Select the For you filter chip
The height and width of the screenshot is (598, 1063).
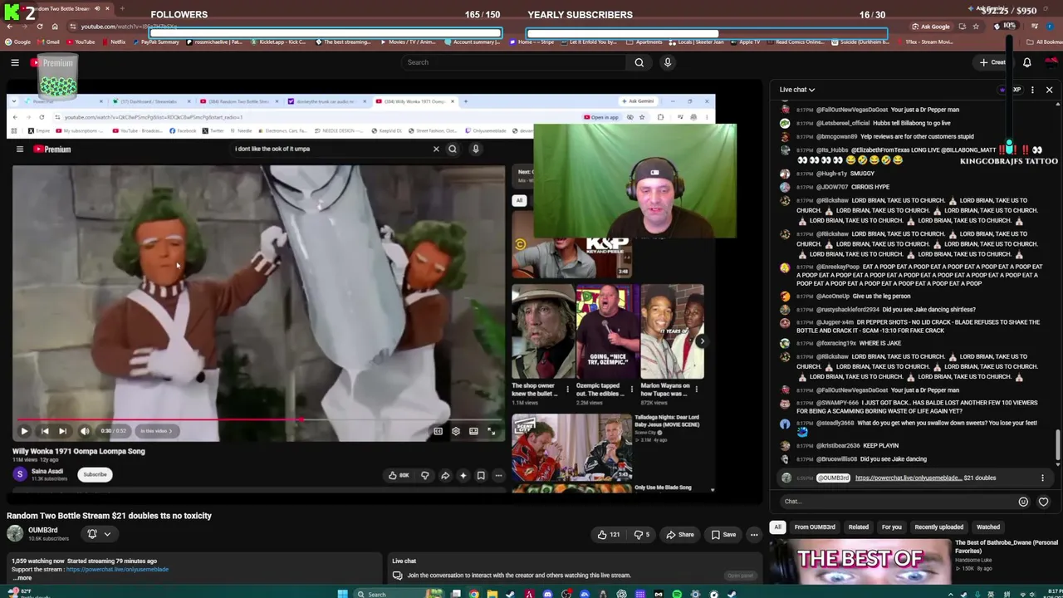coord(891,527)
